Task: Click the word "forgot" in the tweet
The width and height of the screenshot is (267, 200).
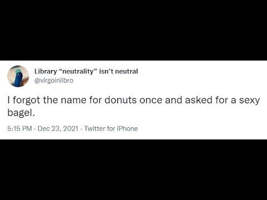Action: (x=26, y=101)
